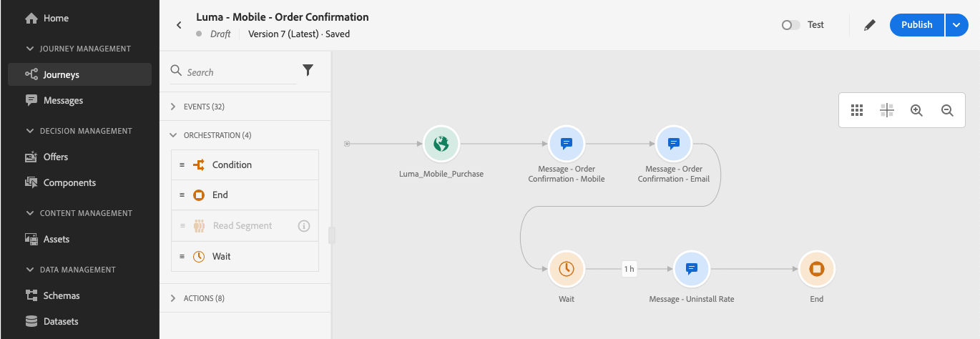This screenshot has height=339, width=980.
Task: Open the Publish dropdown arrow
Action: click(957, 25)
